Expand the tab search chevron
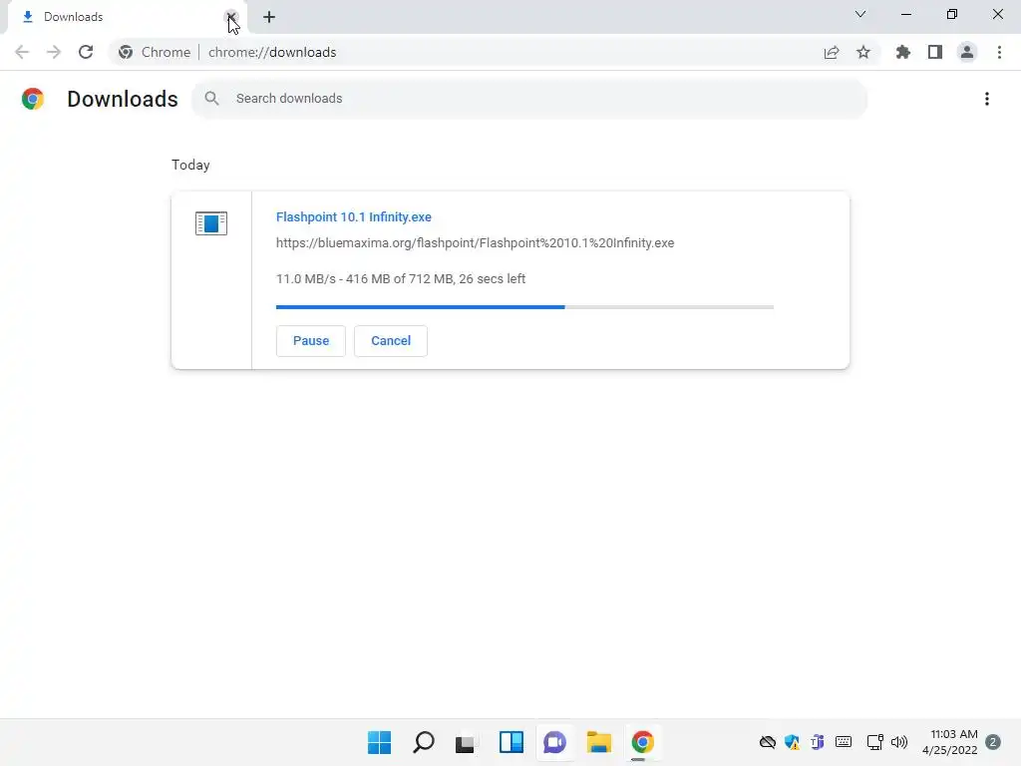1021x766 pixels. tap(860, 14)
